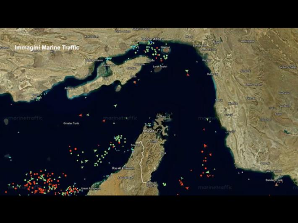Viewport: 298px width, 223px height.
Task: Select cyan vessel icons in Qeshm channel
Action: [109, 58]
